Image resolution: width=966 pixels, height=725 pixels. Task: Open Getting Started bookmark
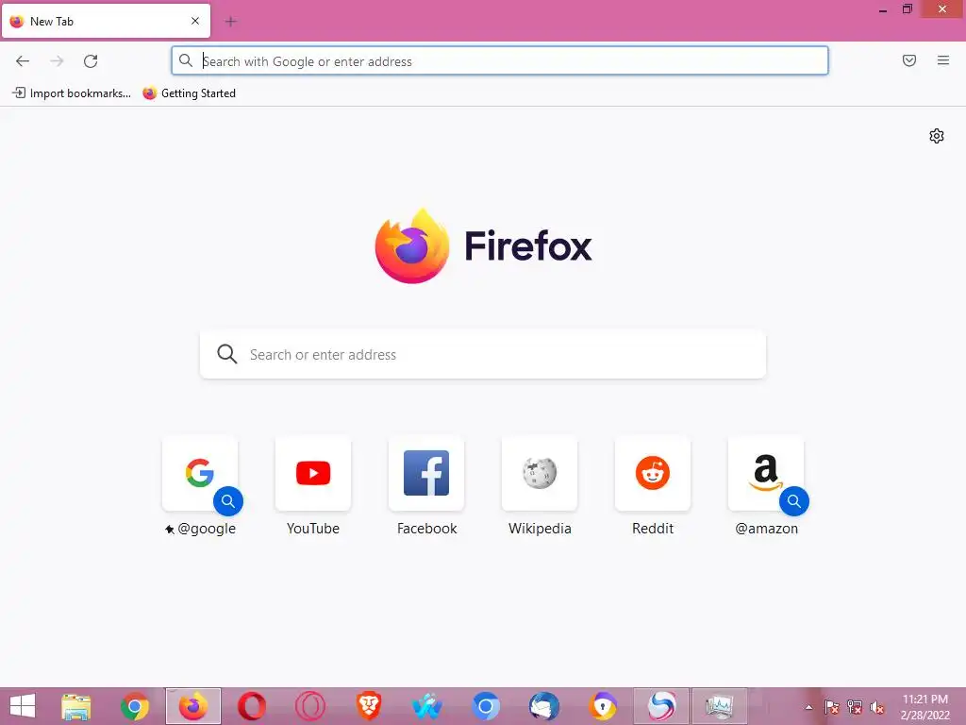pos(189,93)
